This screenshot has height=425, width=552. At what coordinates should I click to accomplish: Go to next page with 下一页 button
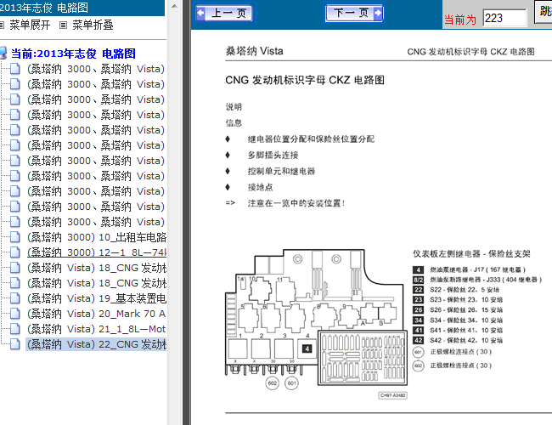coord(354,13)
